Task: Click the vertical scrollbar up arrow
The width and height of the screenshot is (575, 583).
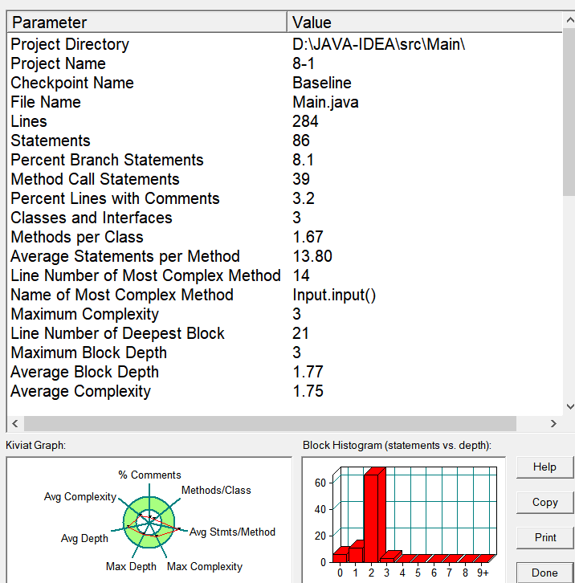Action: [x=569, y=20]
